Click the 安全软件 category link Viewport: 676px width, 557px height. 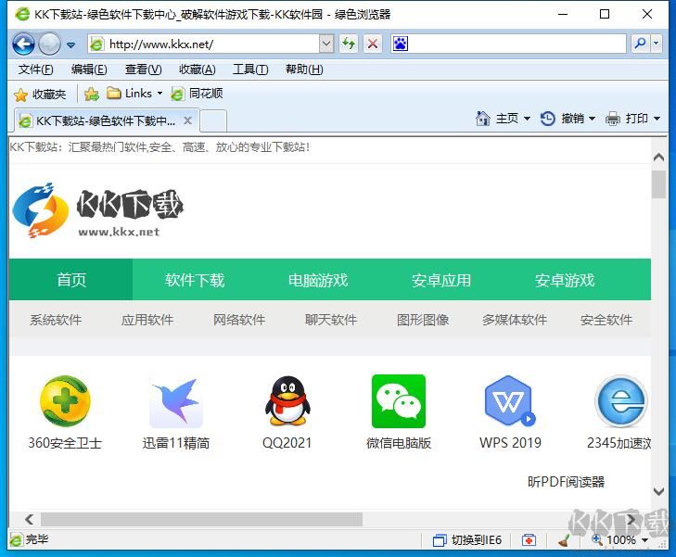tap(606, 320)
